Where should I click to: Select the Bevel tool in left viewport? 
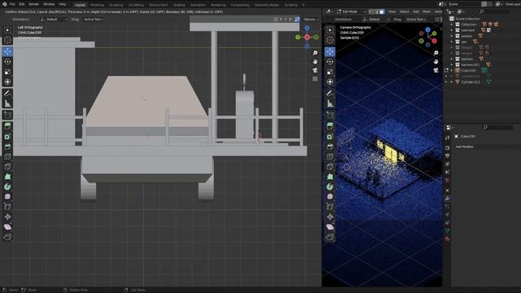[x=7, y=146]
